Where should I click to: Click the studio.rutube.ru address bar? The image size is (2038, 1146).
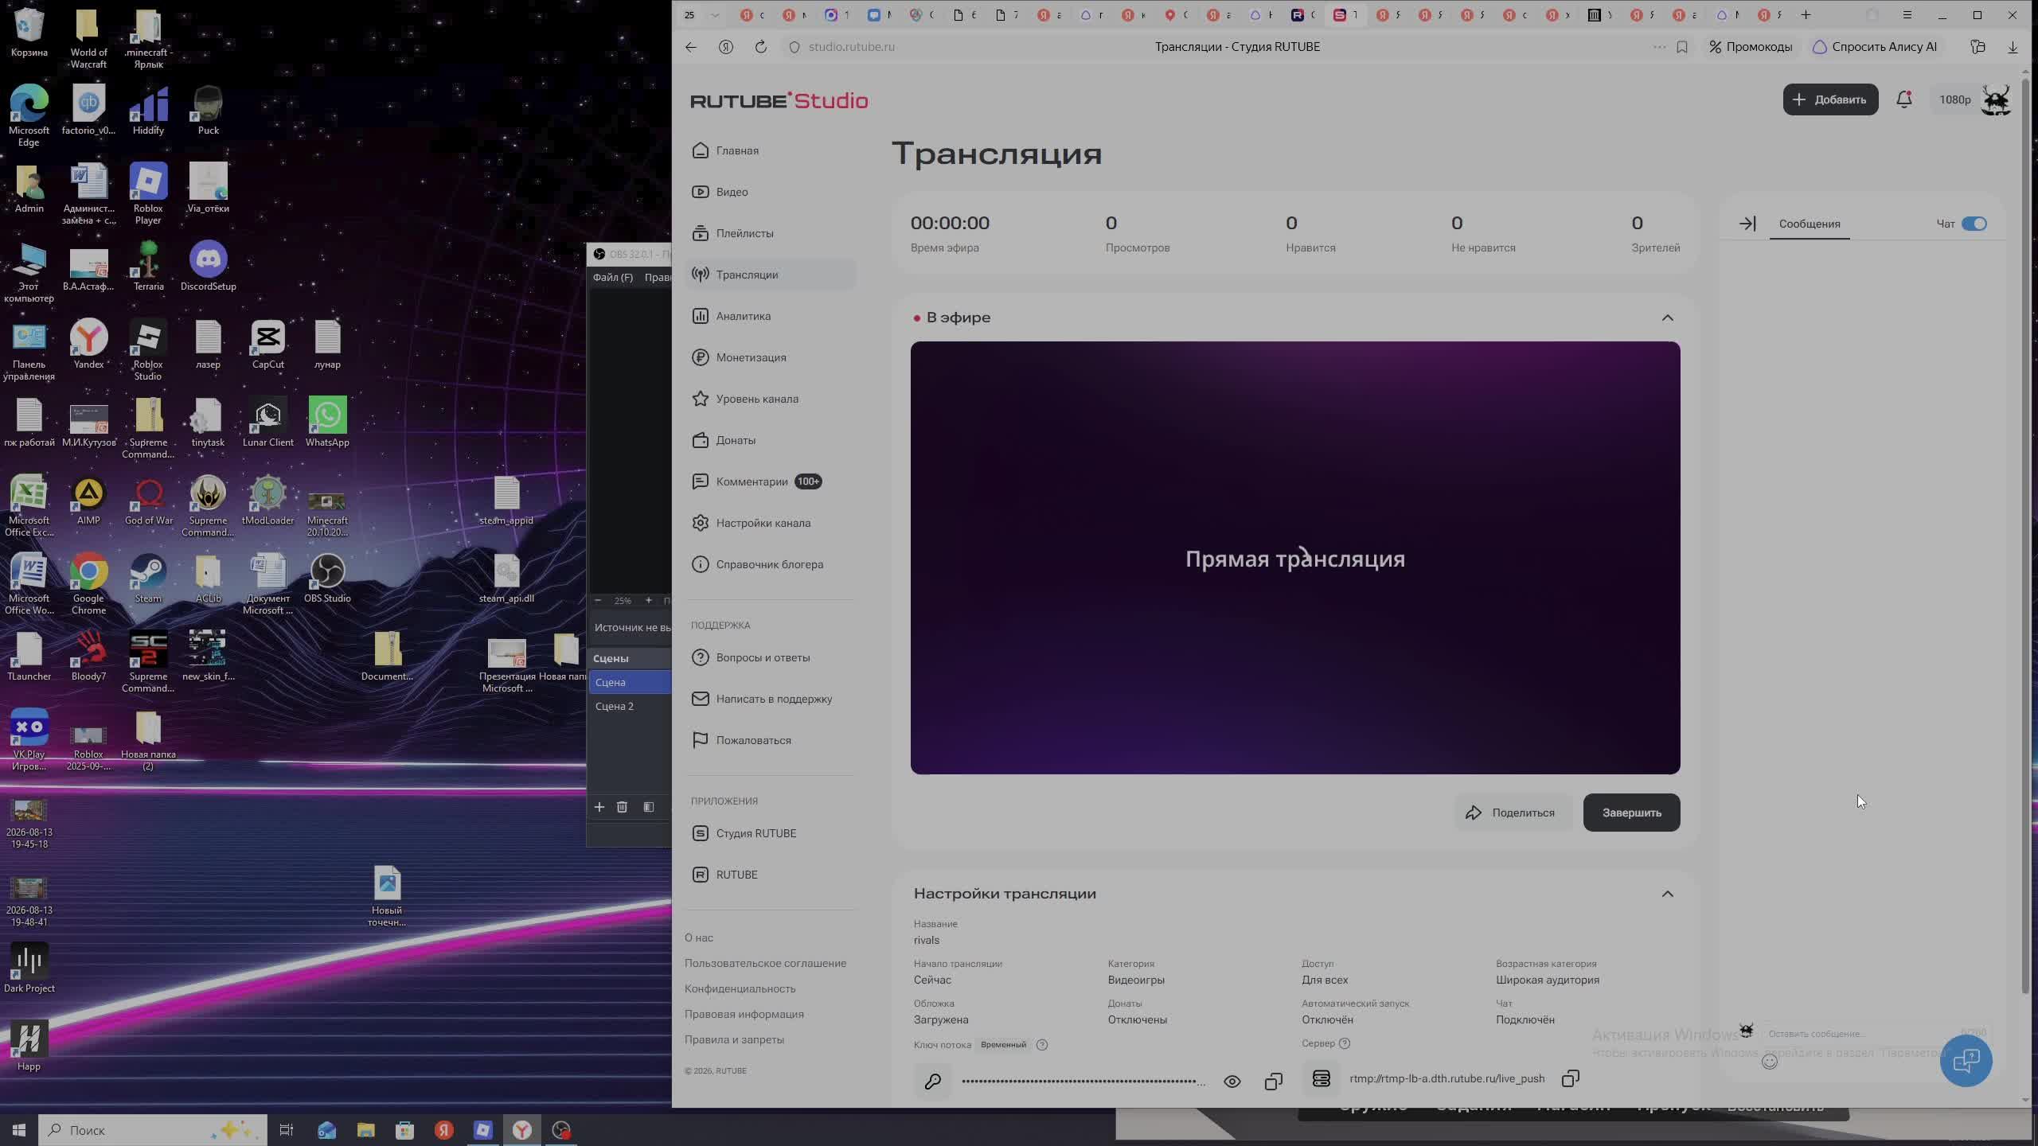pyautogui.click(x=852, y=47)
